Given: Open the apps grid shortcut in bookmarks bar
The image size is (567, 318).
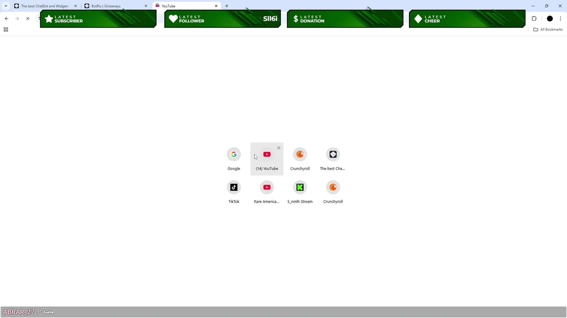Looking at the screenshot, I should pyautogui.click(x=6, y=29).
